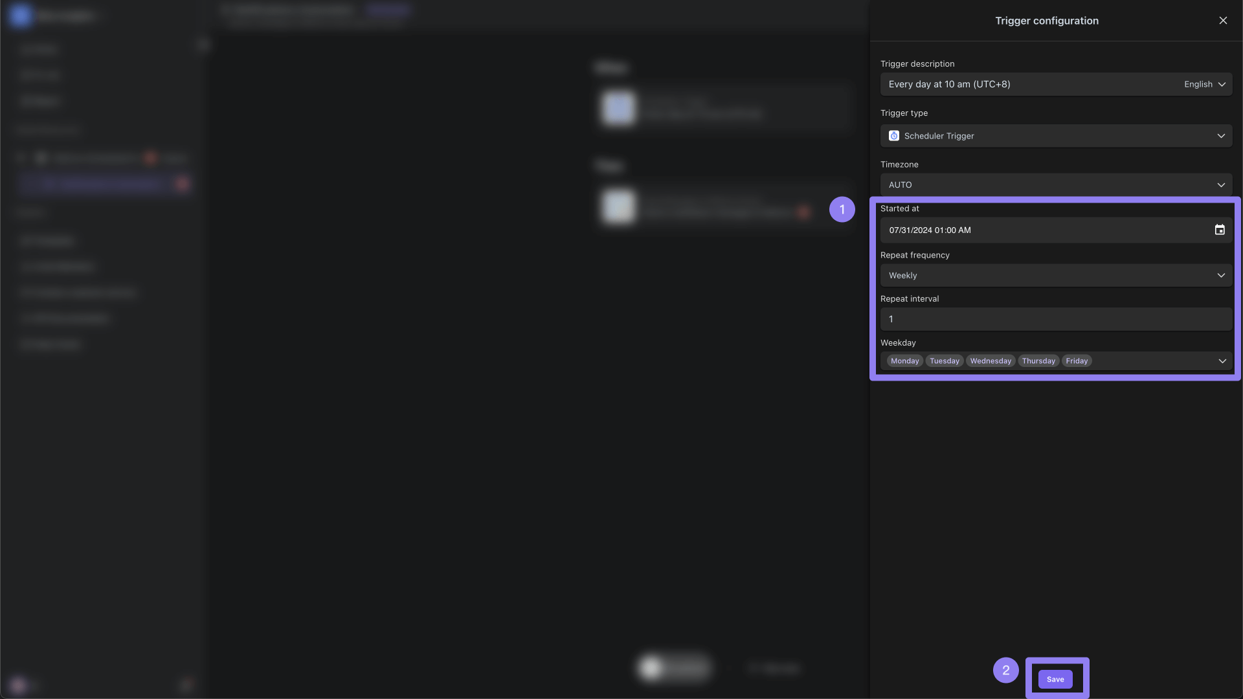The height and width of the screenshot is (699, 1243).
Task: Toggle Monday weekday selection off
Action: point(904,361)
